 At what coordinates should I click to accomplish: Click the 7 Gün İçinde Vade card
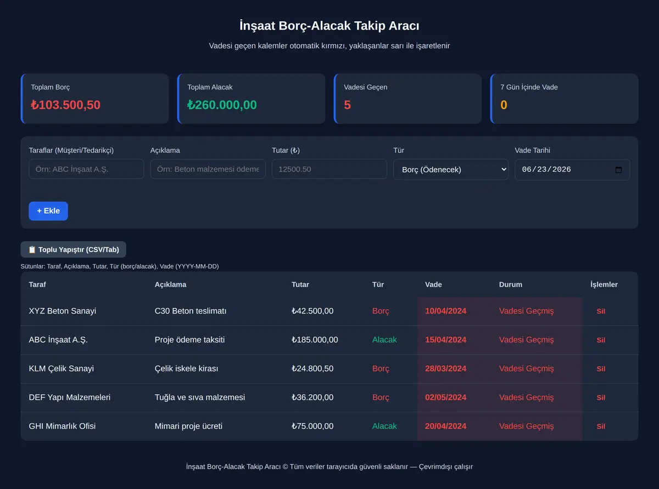pyautogui.click(x=564, y=99)
